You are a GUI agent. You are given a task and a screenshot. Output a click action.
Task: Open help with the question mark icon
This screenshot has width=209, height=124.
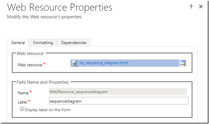click(x=191, y=7)
